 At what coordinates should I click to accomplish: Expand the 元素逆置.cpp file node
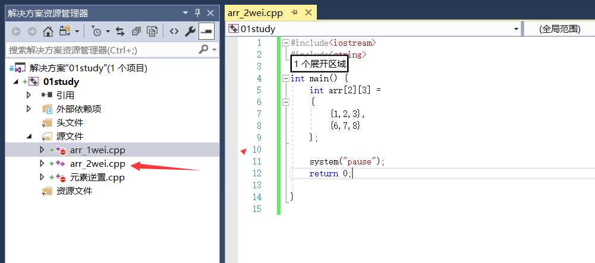(42, 177)
